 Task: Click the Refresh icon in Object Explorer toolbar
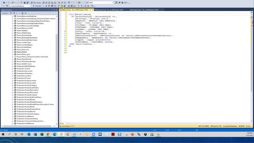23,13
